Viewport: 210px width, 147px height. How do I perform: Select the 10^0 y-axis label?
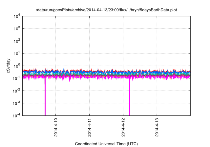point(17,66)
